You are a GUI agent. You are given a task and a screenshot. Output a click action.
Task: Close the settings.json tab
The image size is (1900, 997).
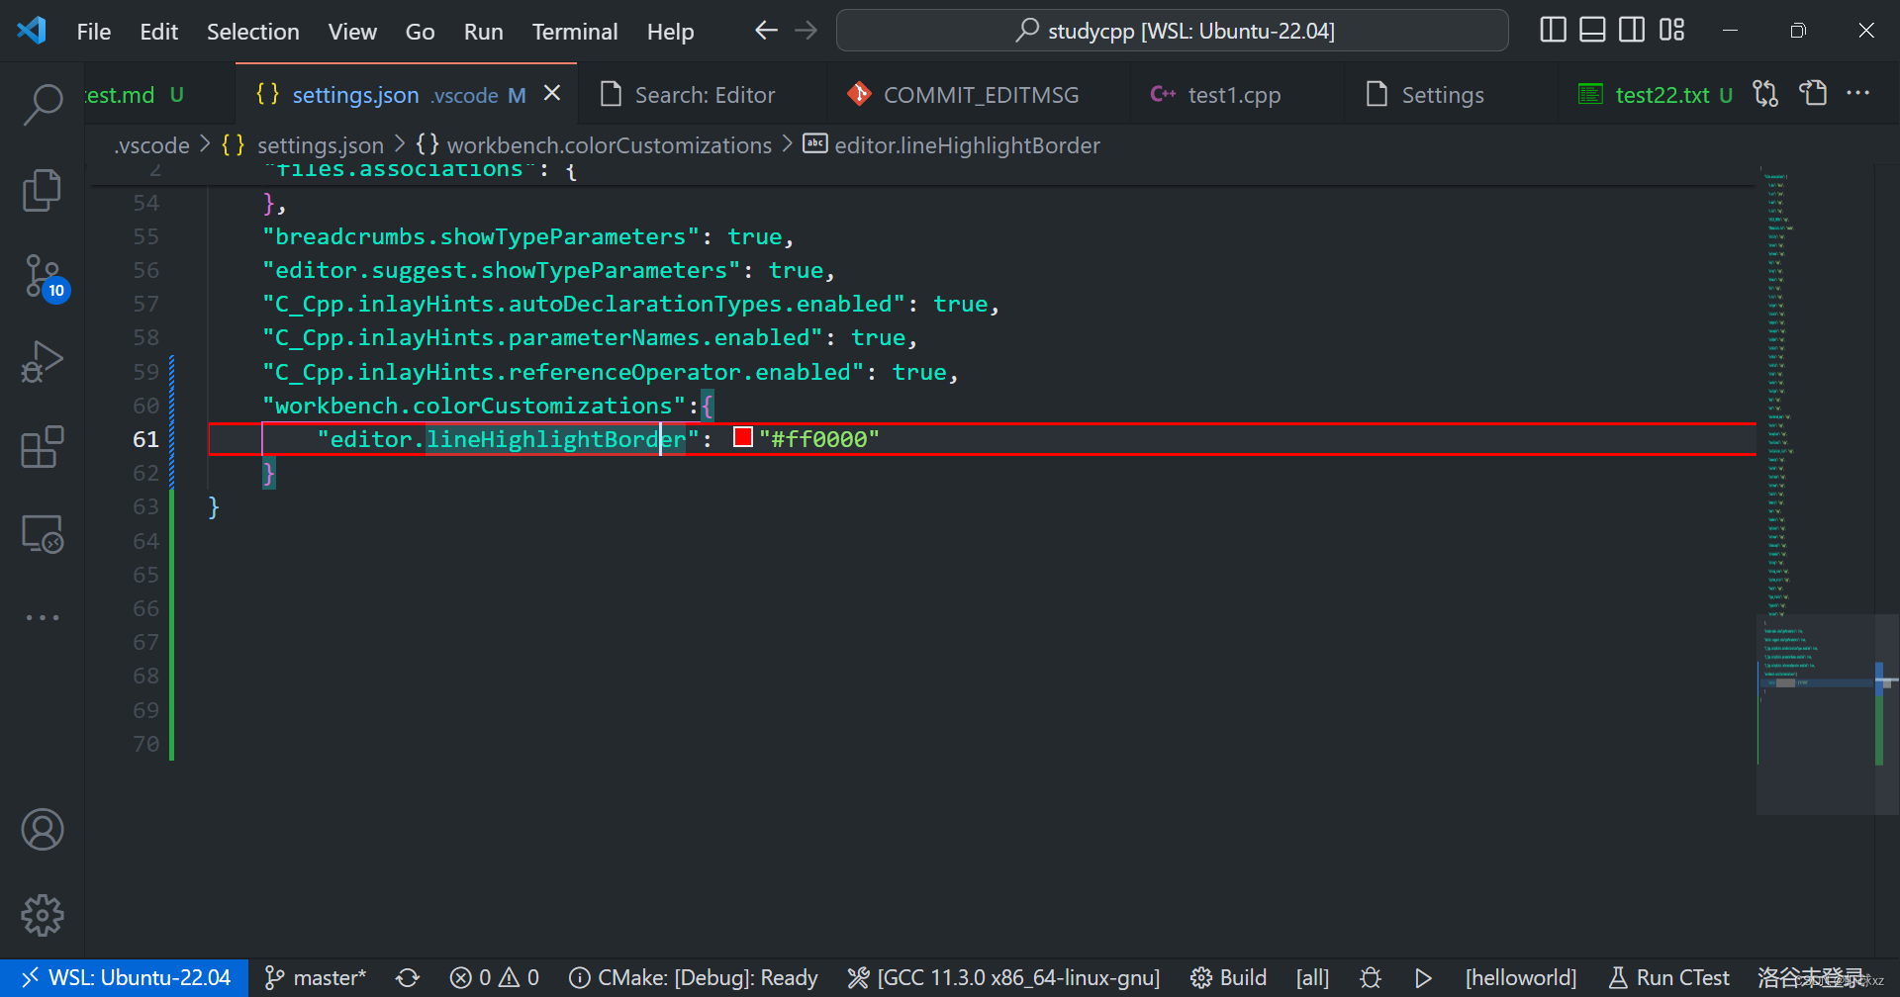tap(552, 94)
